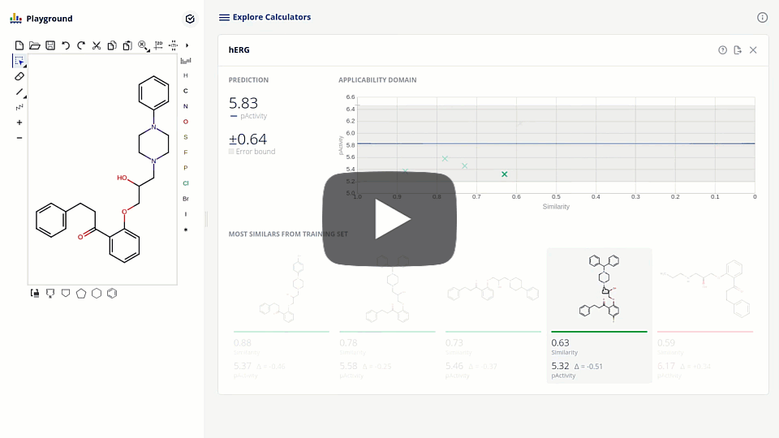The height and width of the screenshot is (438, 779).
Task: Select bromine atom Br
Action: click(186, 199)
